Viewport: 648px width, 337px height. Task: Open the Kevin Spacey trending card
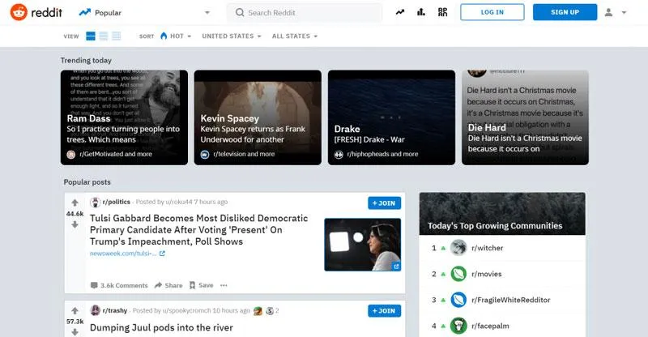(x=258, y=117)
